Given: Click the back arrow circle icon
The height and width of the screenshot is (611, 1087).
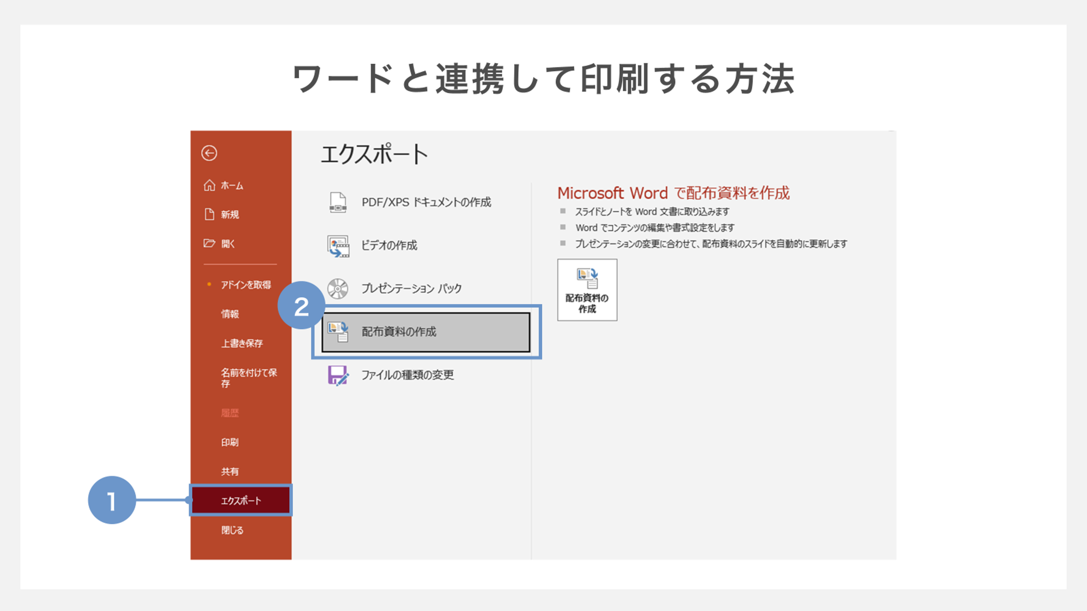Looking at the screenshot, I should click(209, 153).
